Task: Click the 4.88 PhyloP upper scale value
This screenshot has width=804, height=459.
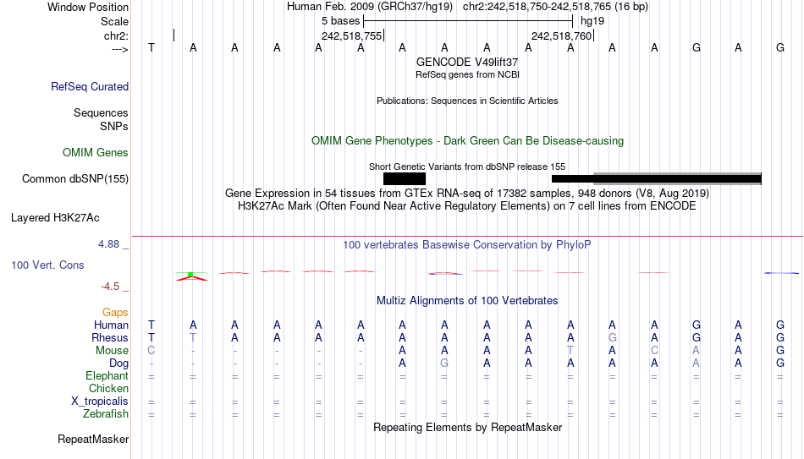Action: point(108,244)
